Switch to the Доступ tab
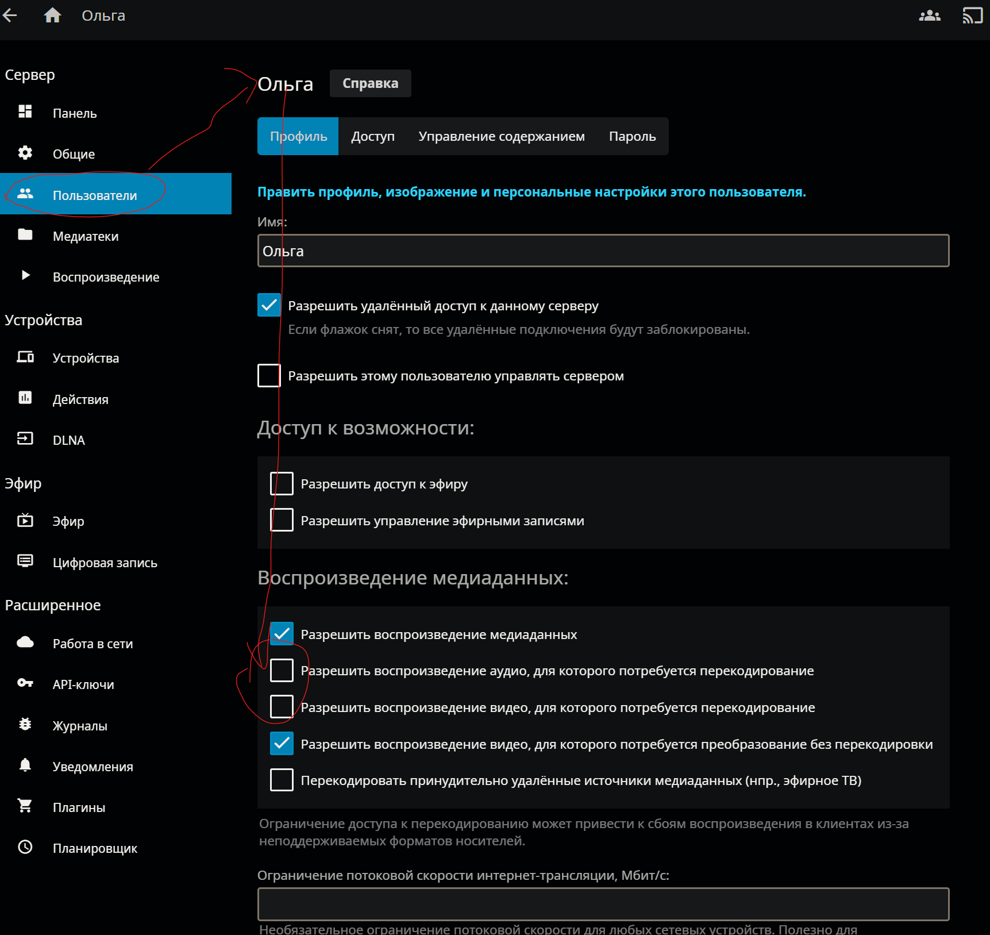990x935 pixels. coord(373,136)
